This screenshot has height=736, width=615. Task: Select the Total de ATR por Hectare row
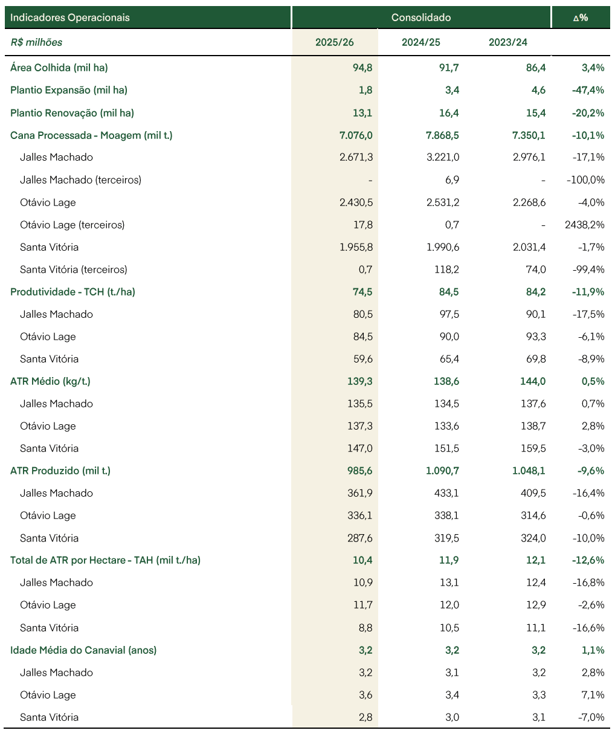pos(307,560)
